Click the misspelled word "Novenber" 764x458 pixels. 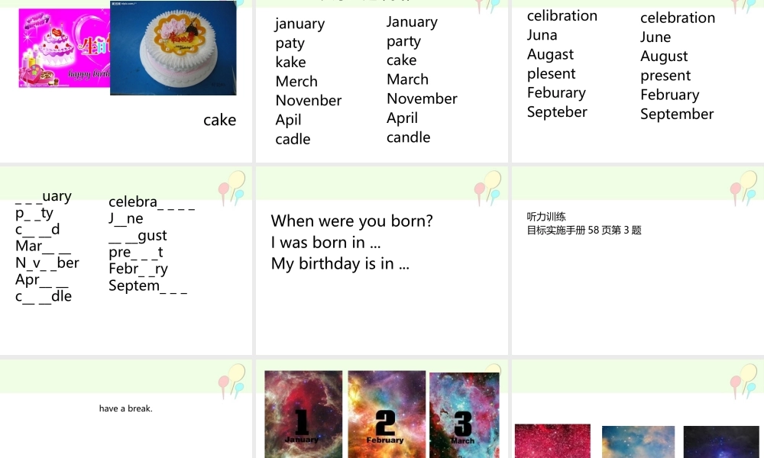point(309,101)
